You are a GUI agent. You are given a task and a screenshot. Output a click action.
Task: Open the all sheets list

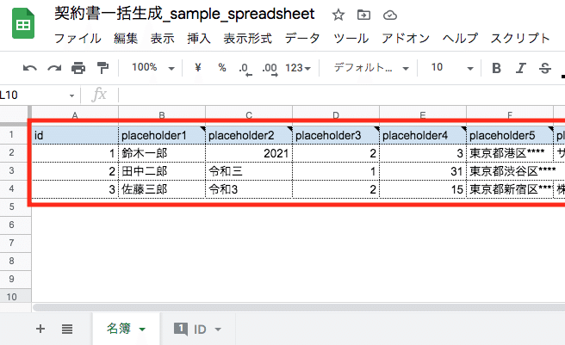[67, 329]
